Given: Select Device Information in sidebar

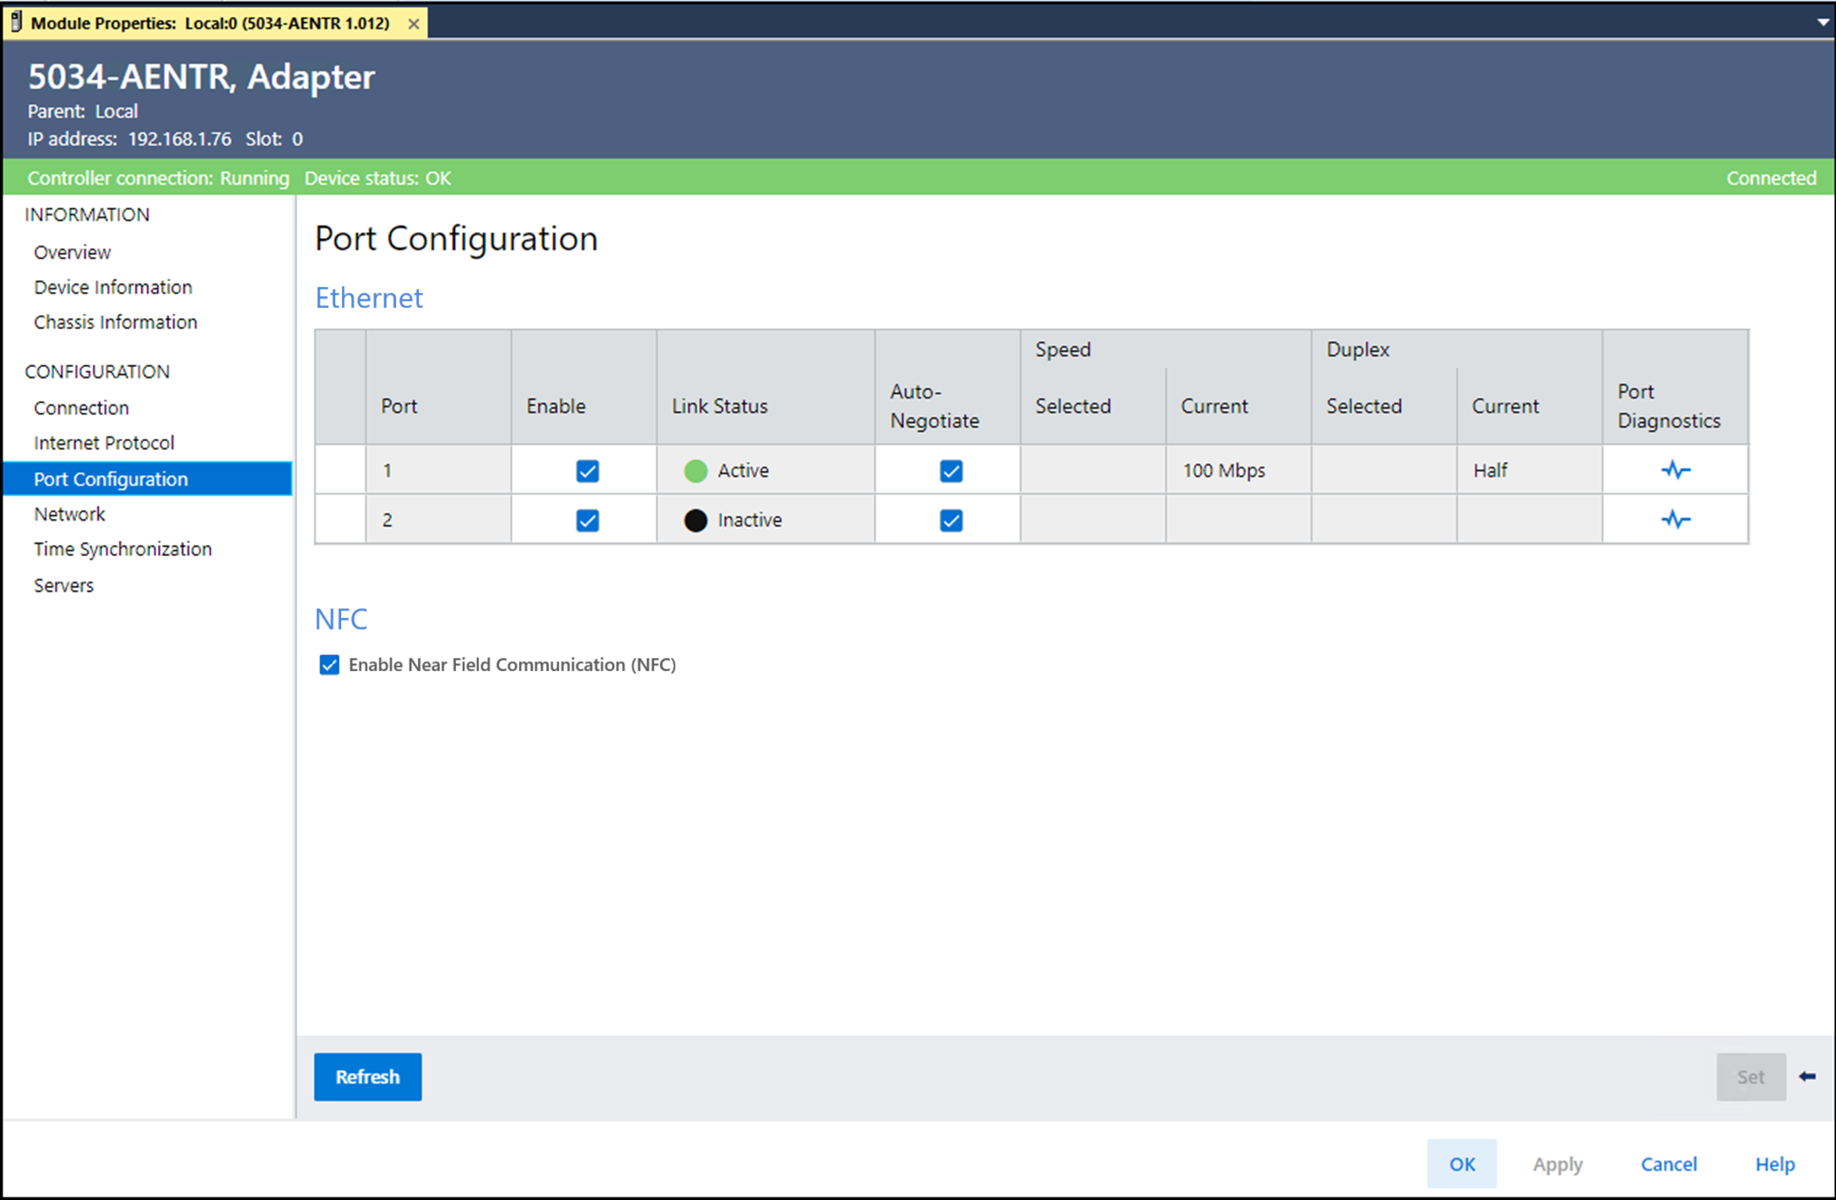Looking at the screenshot, I should 113,288.
